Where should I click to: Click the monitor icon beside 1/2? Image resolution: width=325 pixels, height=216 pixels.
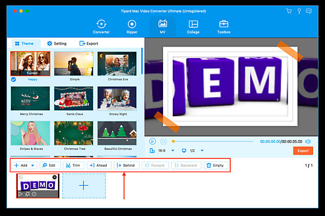[184, 150]
